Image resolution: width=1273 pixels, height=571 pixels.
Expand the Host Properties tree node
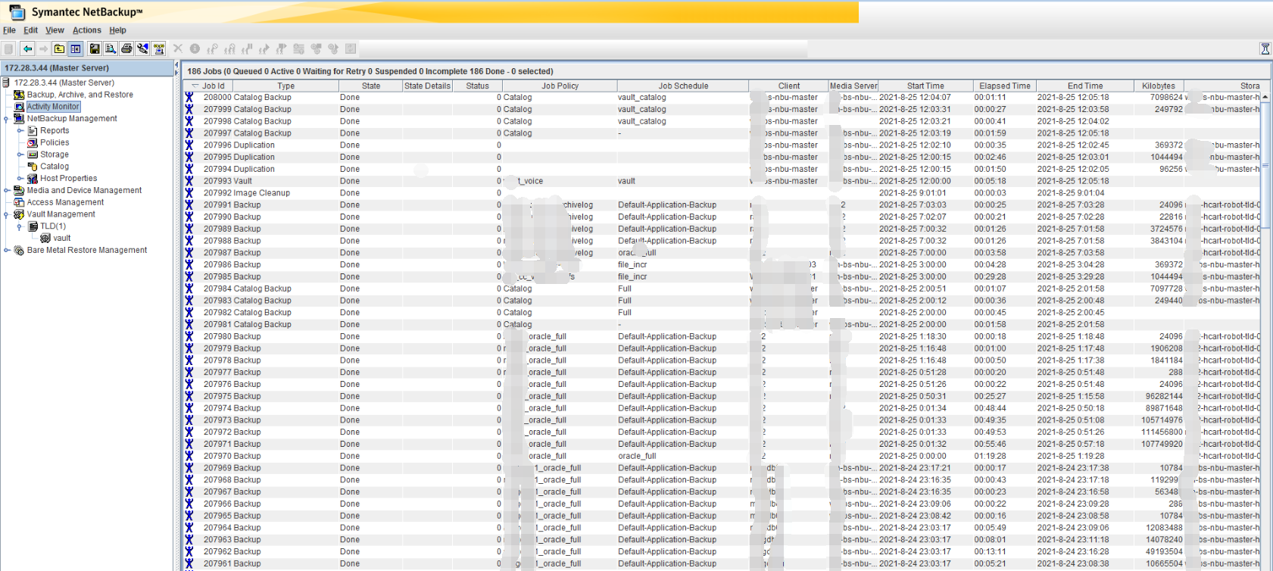tap(20, 179)
